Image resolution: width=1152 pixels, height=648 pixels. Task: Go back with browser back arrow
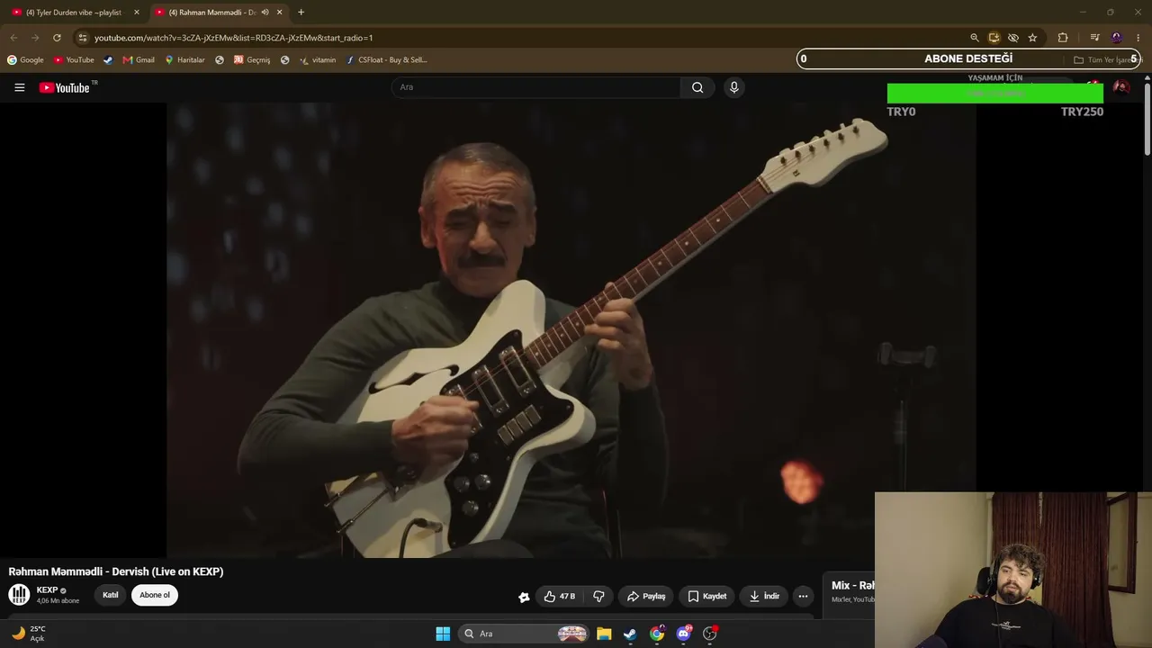pyautogui.click(x=13, y=38)
